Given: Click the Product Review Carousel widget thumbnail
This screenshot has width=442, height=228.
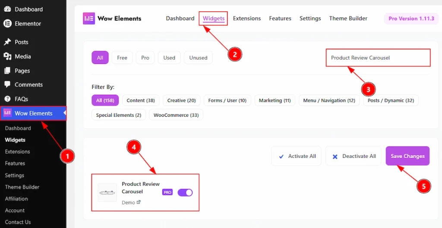Looking at the screenshot, I should [x=107, y=193].
